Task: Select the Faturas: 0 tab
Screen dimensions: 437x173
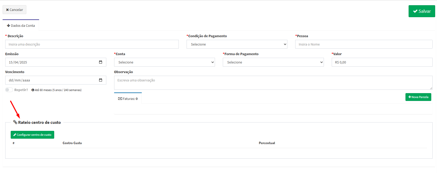Action: (128, 99)
